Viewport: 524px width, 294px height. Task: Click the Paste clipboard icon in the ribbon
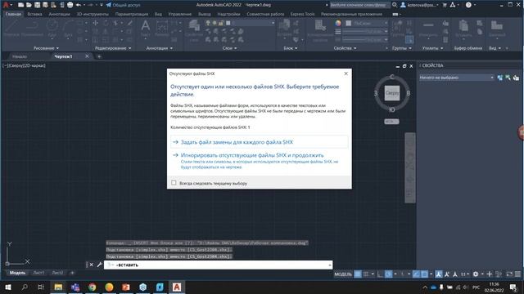point(463,29)
